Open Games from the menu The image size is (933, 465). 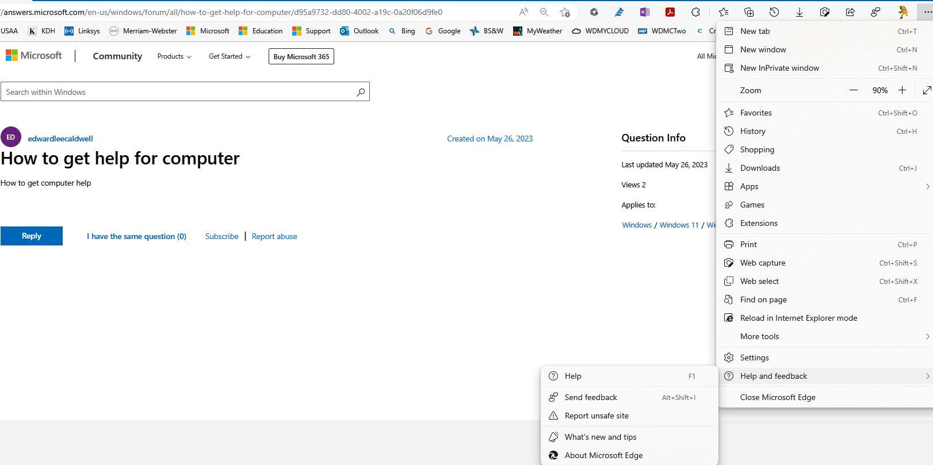click(x=824, y=205)
